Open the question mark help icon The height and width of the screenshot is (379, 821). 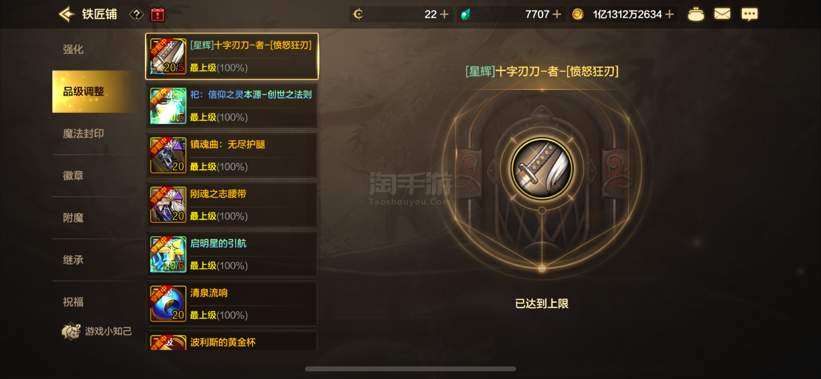137,14
